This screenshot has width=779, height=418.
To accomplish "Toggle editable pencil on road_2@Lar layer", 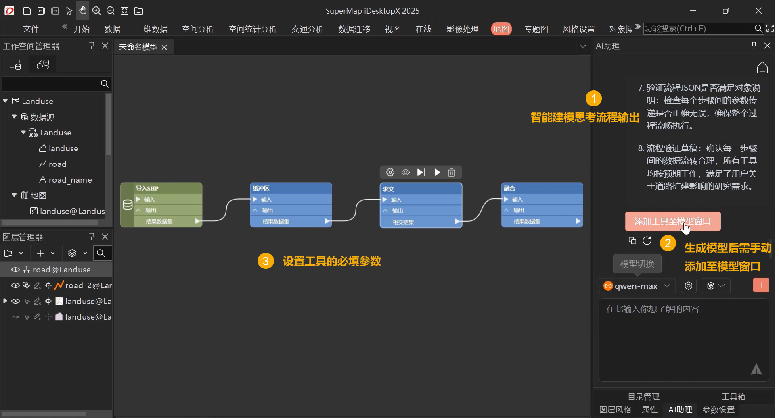I will coord(37,285).
